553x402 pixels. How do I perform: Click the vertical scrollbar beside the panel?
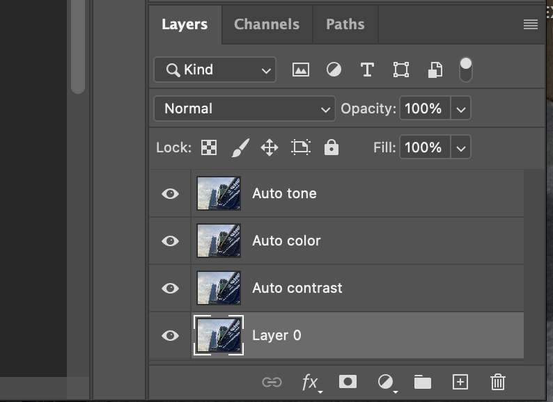tap(78, 47)
